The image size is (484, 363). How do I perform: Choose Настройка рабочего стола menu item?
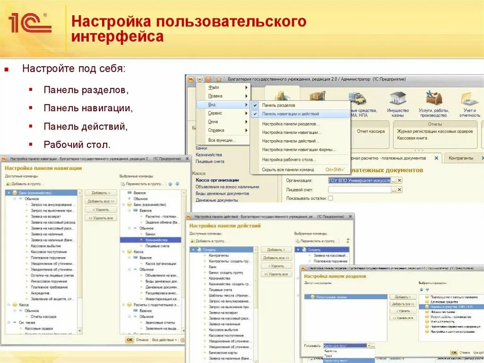300,159
